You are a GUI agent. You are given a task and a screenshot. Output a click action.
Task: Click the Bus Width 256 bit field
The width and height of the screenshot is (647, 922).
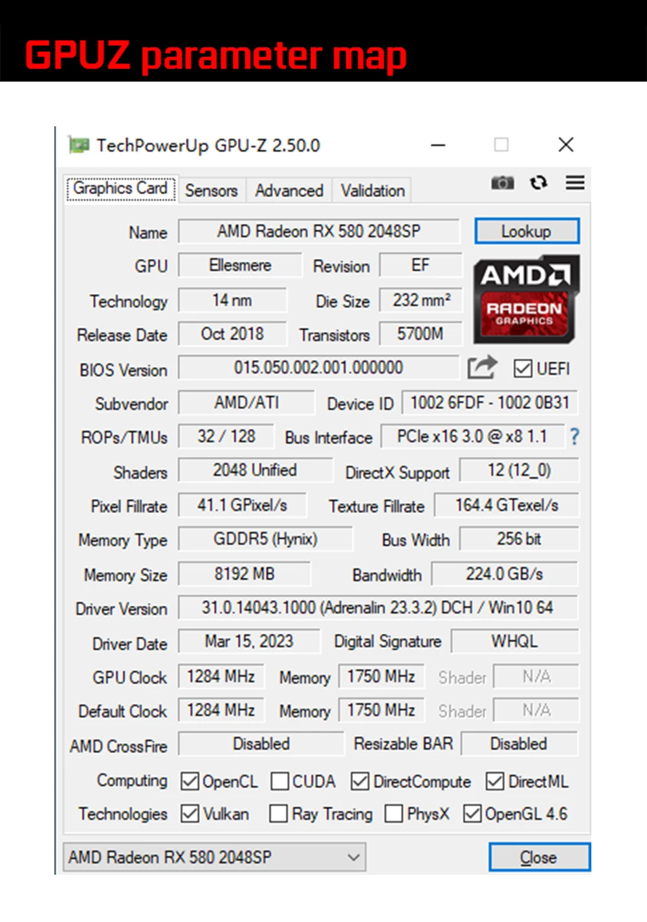(x=519, y=539)
